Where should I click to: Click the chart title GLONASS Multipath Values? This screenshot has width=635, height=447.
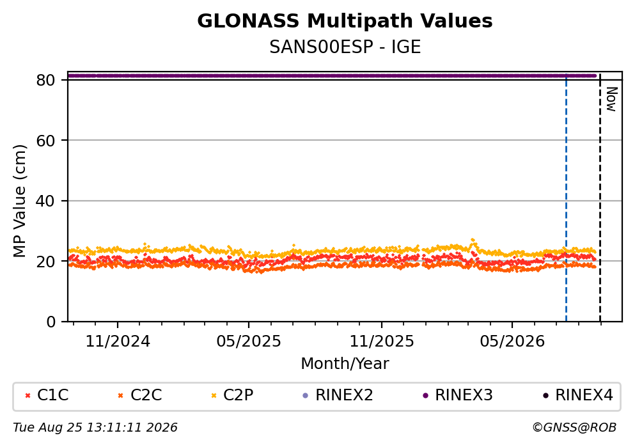point(345,21)
